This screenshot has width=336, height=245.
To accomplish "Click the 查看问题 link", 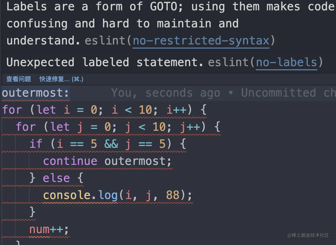I will click(19, 79).
